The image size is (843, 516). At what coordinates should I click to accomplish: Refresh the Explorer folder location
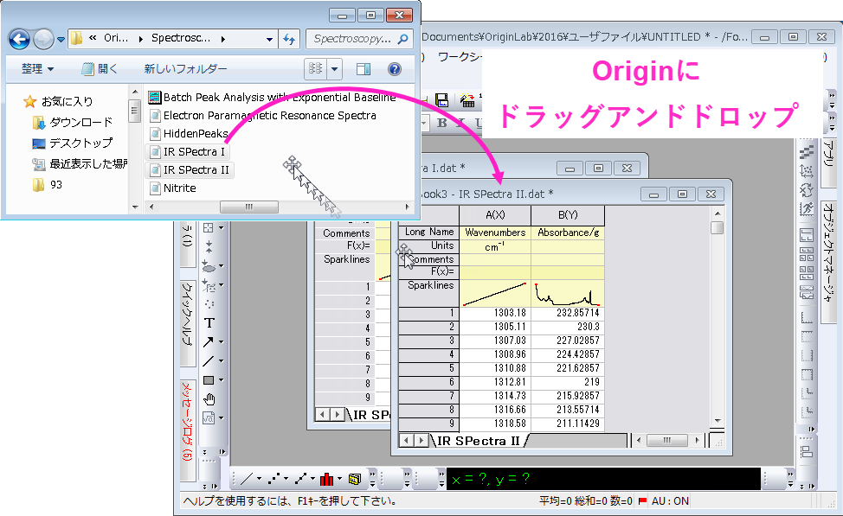click(x=289, y=39)
